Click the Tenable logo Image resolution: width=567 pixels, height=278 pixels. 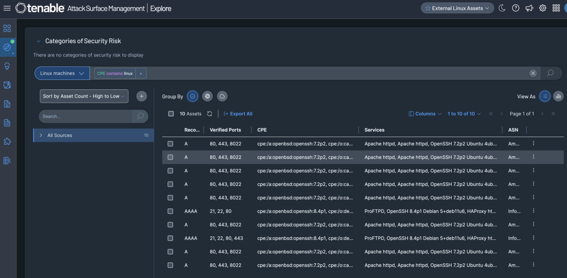(x=39, y=8)
